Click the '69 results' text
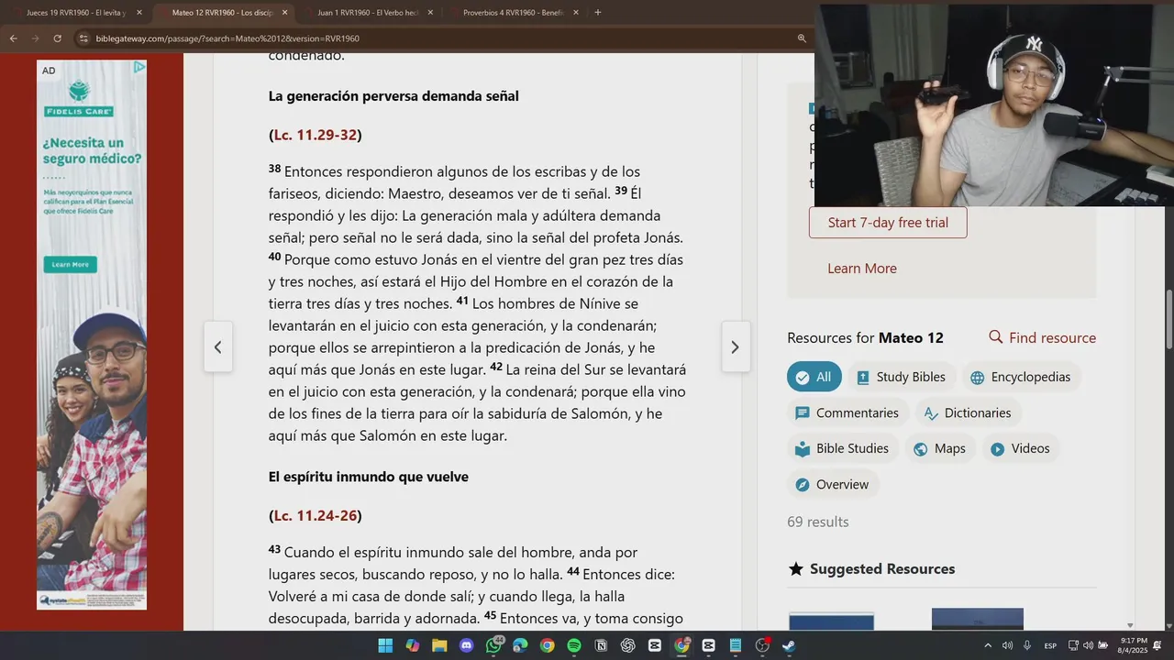1174x660 pixels. (818, 522)
